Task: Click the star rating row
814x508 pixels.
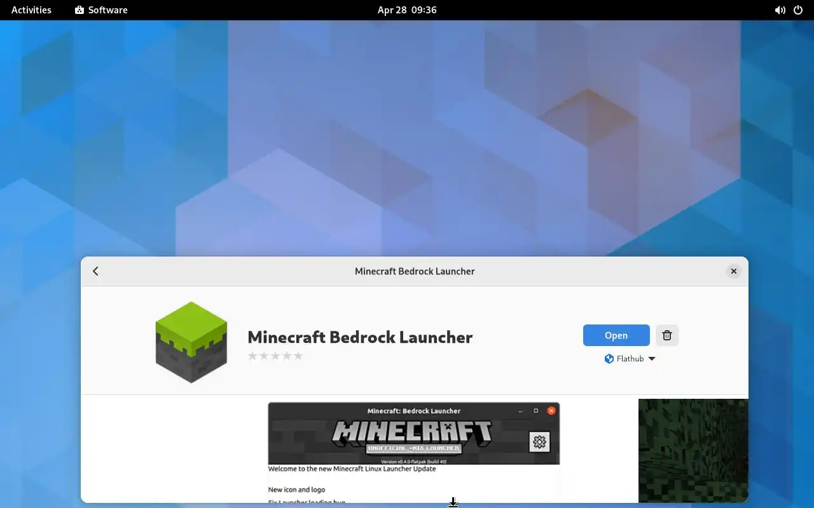Action: click(x=275, y=356)
